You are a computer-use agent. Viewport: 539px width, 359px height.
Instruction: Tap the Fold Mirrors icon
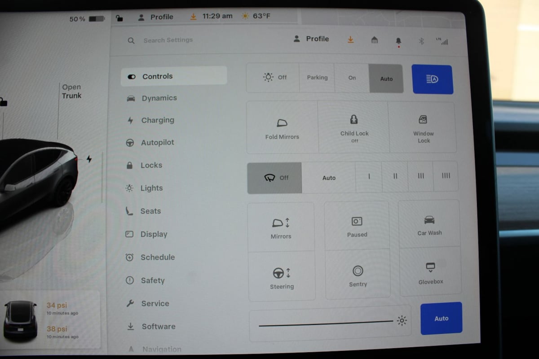282,123
